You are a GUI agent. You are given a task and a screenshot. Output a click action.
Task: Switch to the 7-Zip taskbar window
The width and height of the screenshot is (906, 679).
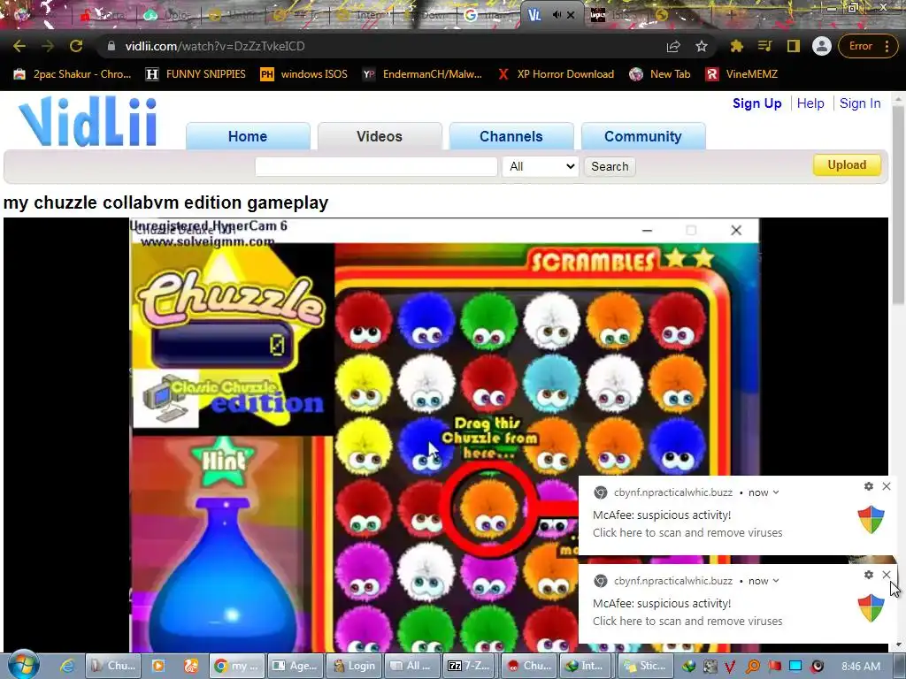coord(472,666)
